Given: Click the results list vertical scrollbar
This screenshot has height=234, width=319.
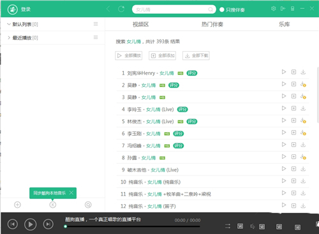Looking at the screenshot, I should point(318,94).
